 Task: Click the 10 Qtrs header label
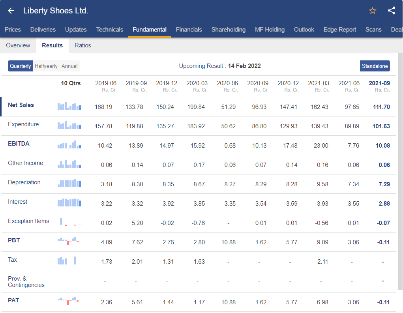click(x=71, y=83)
